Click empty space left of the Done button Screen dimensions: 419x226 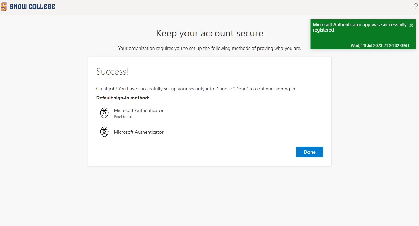[x=203, y=152]
